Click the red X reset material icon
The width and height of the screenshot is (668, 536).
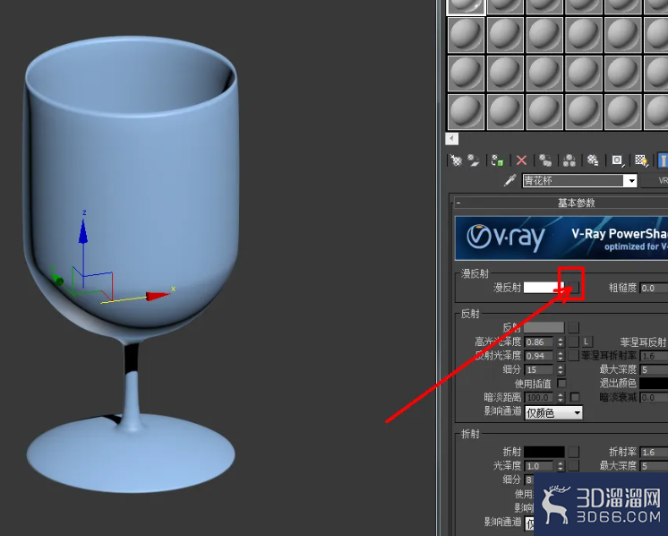click(521, 160)
